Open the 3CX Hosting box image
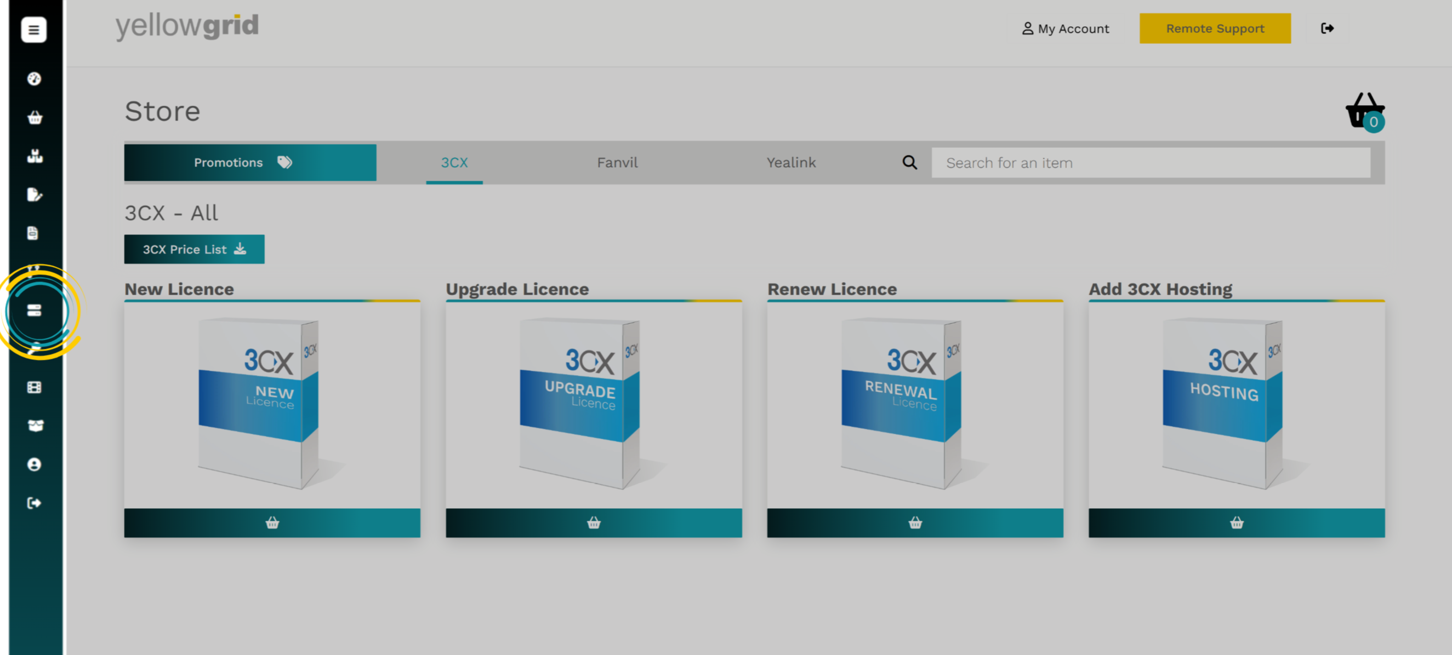 click(x=1236, y=405)
